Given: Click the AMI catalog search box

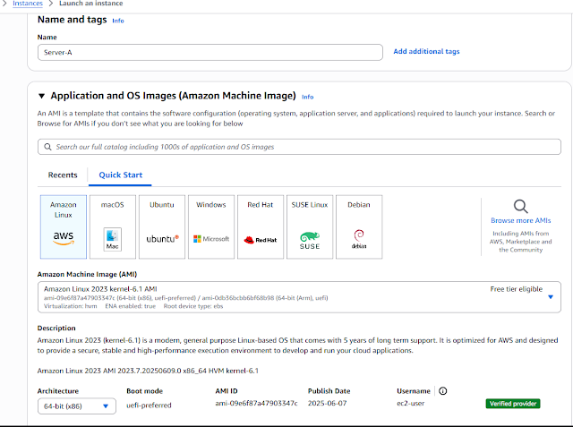Looking at the screenshot, I should (299, 146).
